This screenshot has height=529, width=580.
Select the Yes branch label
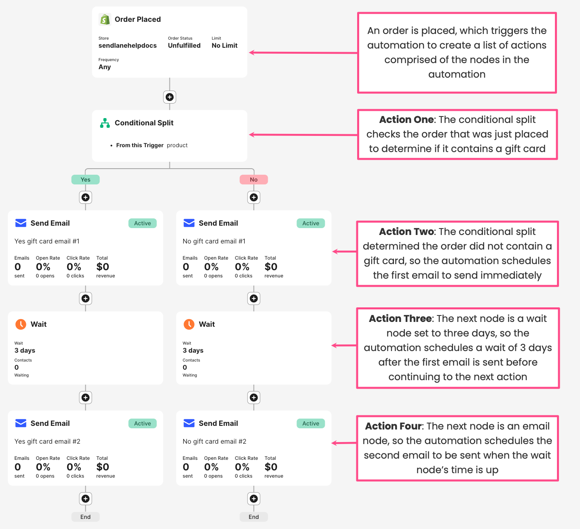[x=85, y=180]
